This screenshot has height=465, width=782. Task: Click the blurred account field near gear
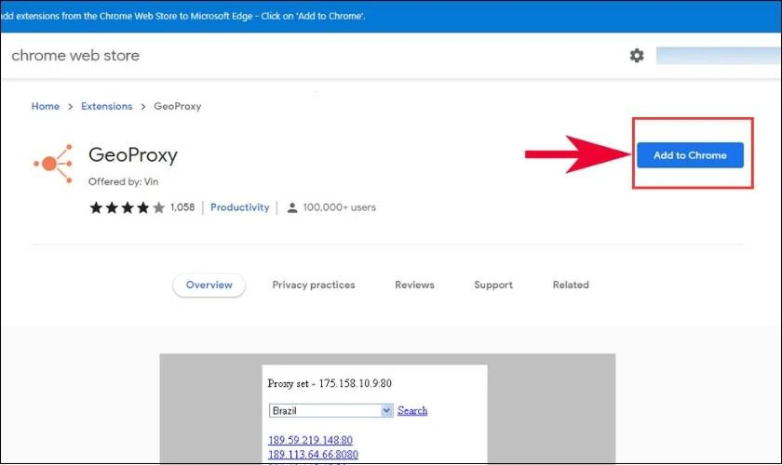pos(719,55)
